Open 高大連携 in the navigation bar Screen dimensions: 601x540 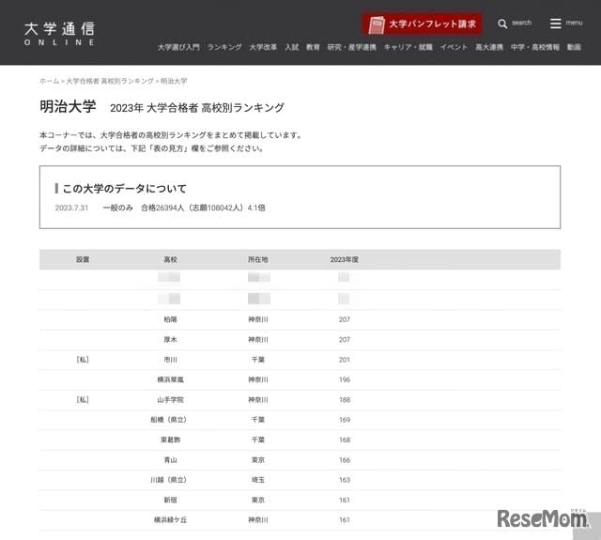click(489, 47)
